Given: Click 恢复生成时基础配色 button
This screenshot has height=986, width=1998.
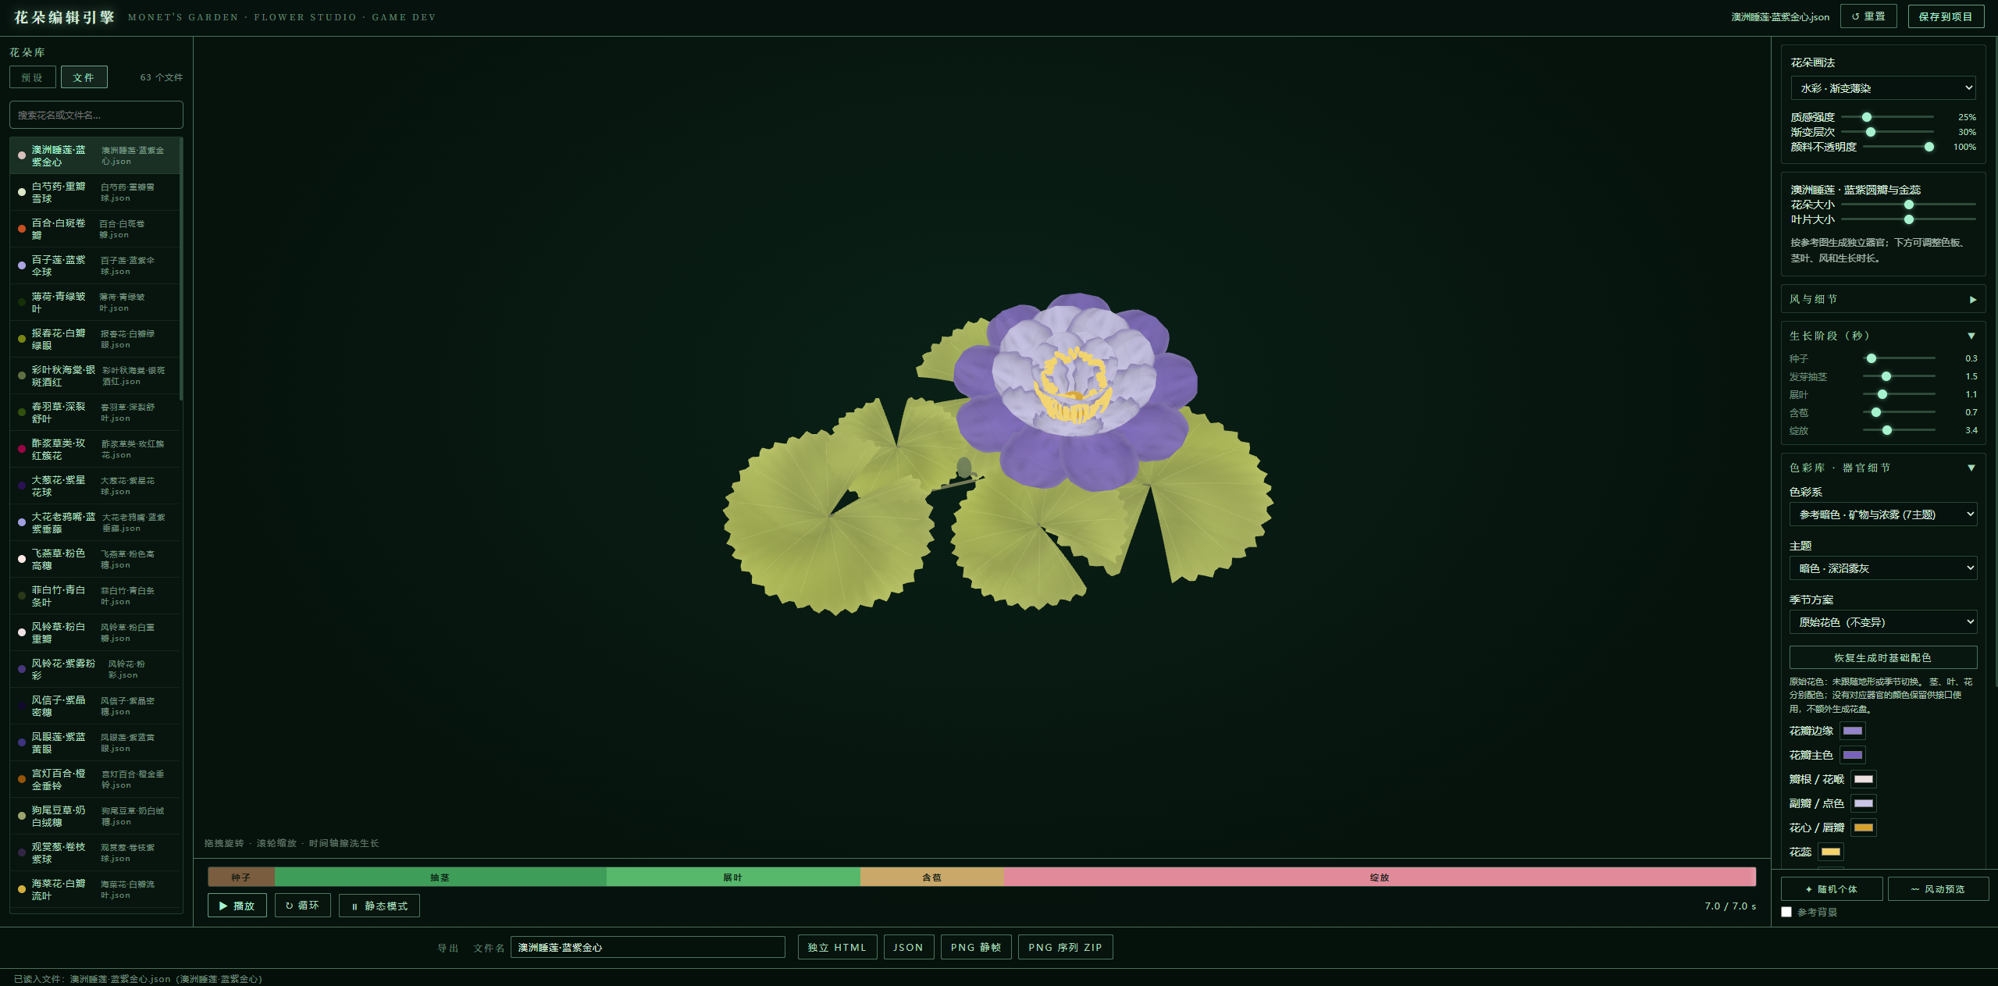Looking at the screenshot, I should [1882, 657].
